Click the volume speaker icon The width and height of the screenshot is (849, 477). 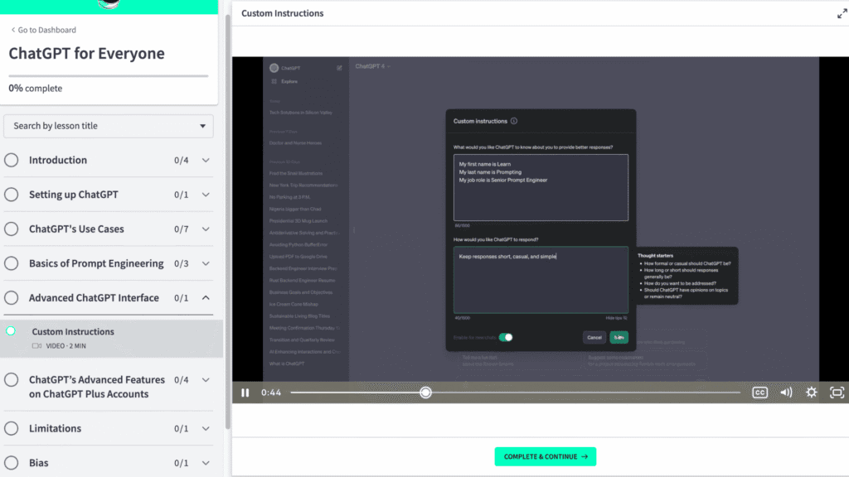[x=786, y=393]
